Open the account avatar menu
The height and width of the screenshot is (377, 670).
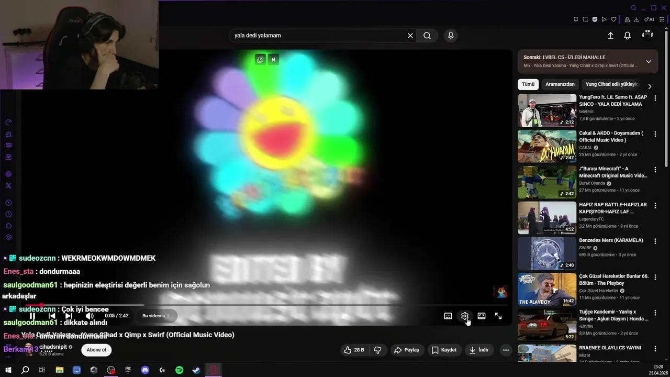(x=647, y=36)
